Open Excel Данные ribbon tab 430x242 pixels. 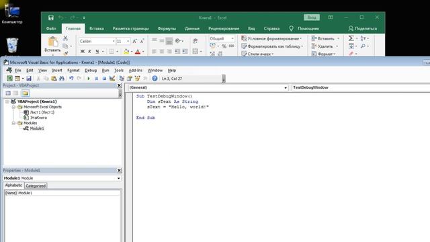click(192, 28)
